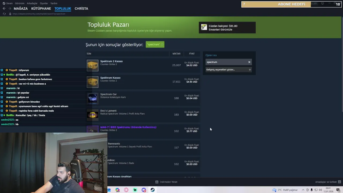The width and height of the screenshot is (343, 193).
Task: Expand Gelişmiş seçenekleri göster options
Action: 229,70
